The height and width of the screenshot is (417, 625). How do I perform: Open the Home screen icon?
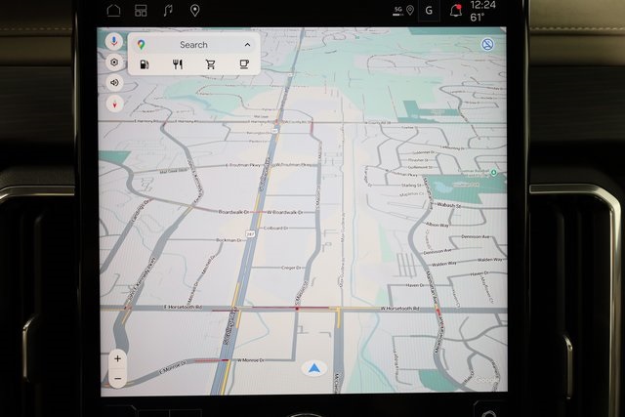[x=113, y=11]
